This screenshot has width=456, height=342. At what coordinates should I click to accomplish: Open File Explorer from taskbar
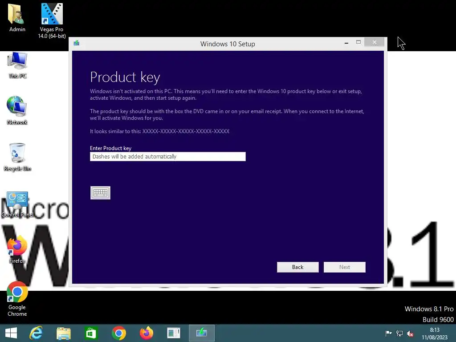coord(63,333)
